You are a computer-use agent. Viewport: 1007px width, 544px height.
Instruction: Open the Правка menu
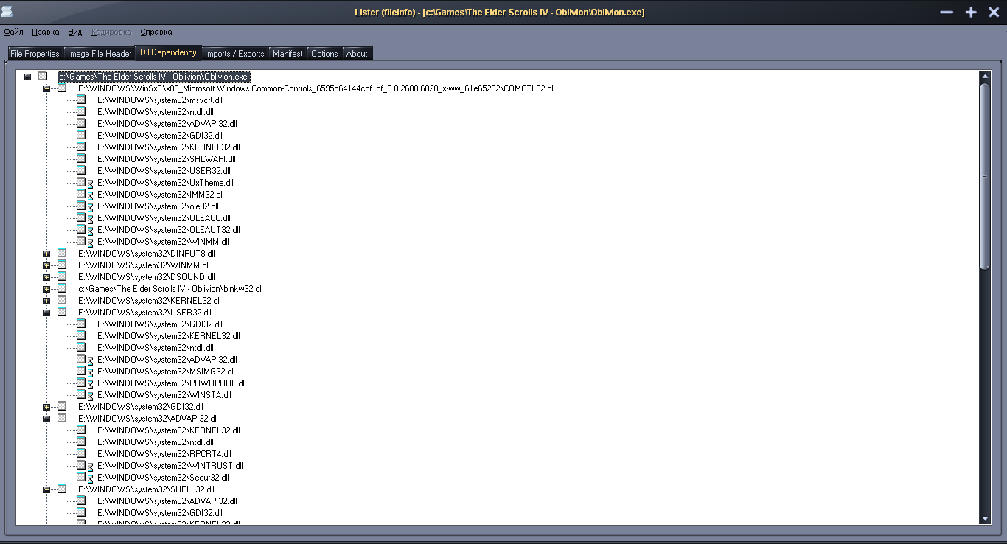[x=46, y=32]
